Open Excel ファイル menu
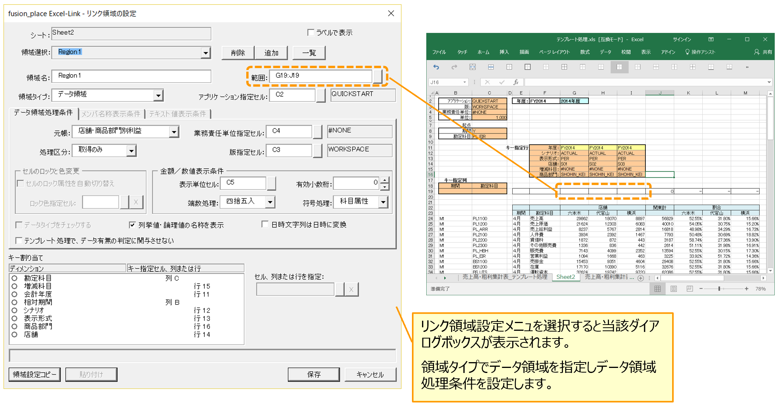 click(x=439, y=52)
